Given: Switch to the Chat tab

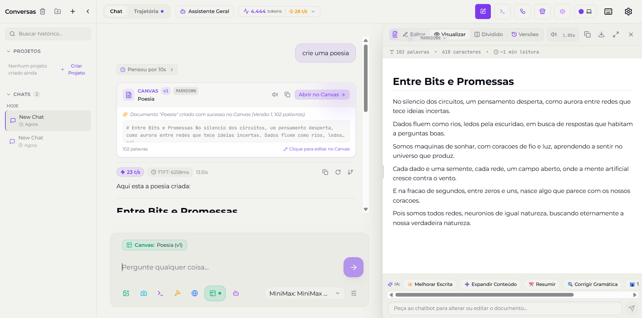Looking at the screenshot, I should (116, 11).
